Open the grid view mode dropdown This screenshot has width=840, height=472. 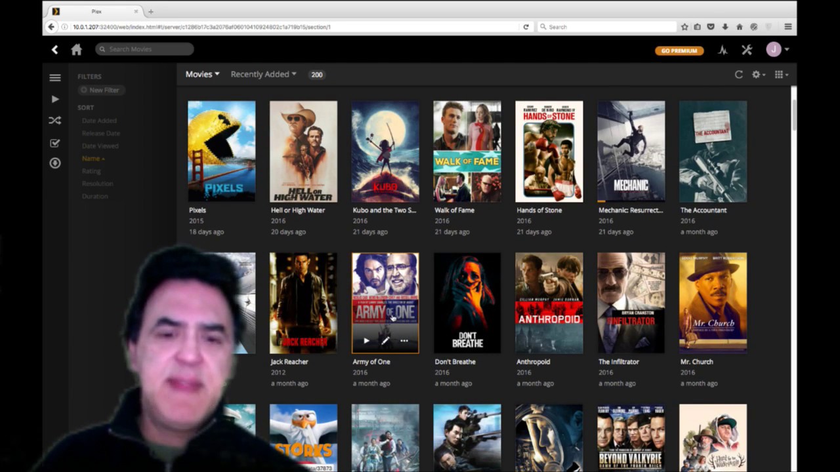[781, 75]
